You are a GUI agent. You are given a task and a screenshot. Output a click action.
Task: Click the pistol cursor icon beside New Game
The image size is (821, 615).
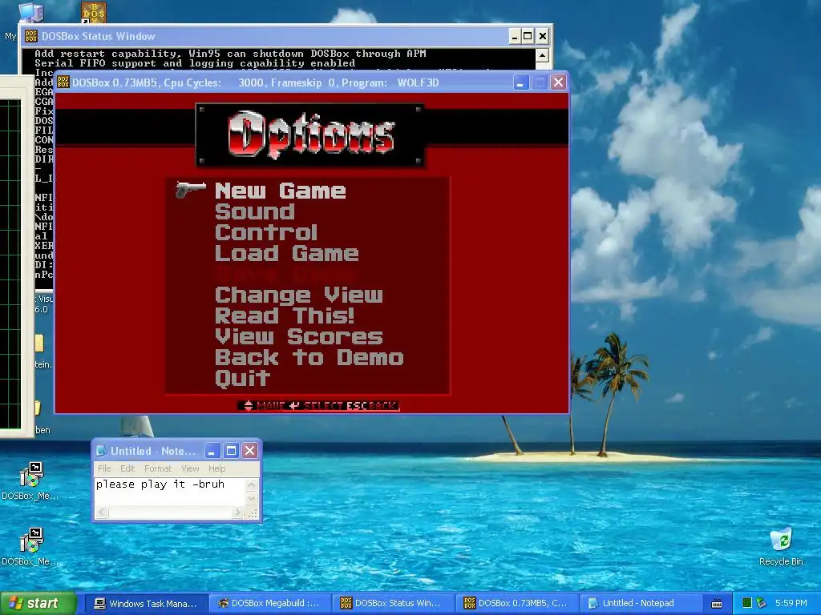(x=191, y=190)
